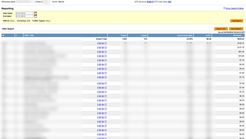Open the BH link in the $0.20 row

(103, 100)
